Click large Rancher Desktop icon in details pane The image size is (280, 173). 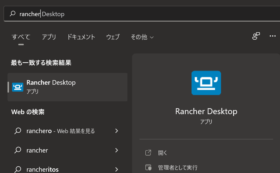206,83
